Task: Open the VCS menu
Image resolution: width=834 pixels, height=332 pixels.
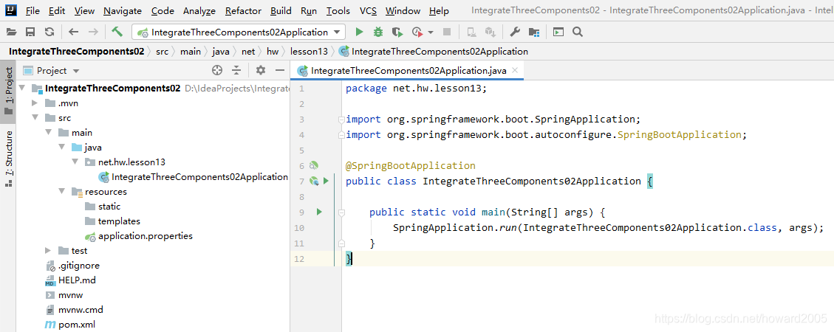Action: [x=368, y=10]
